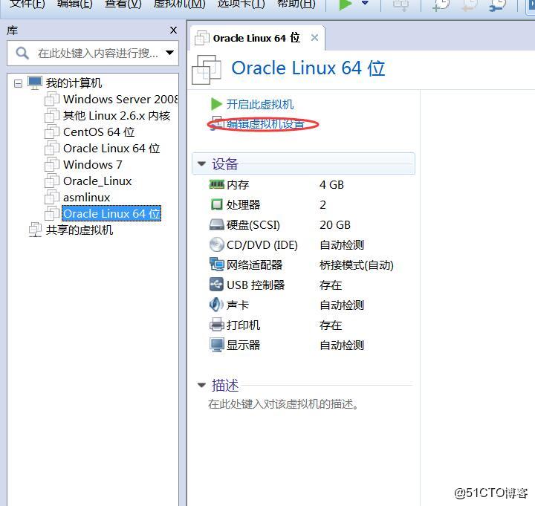Open the 帮助(H) menu
The image size is (535, 506).
(296, 4)
